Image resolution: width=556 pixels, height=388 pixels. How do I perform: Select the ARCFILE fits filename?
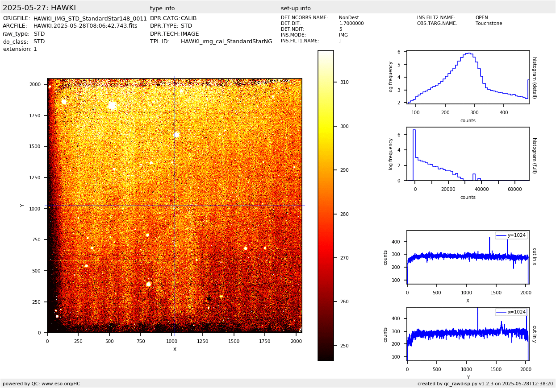coord(85,26)
